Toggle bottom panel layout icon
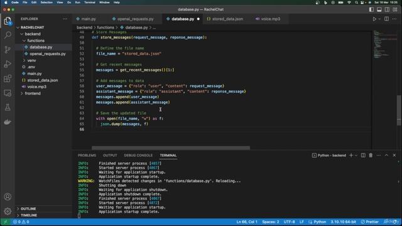The width and height of the screenshot is (402, 226). coord(379,9)
